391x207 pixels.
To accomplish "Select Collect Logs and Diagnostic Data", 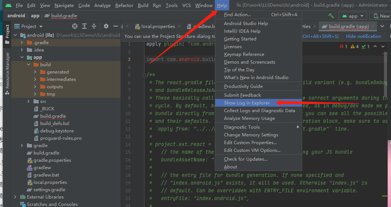I will 259,110.
